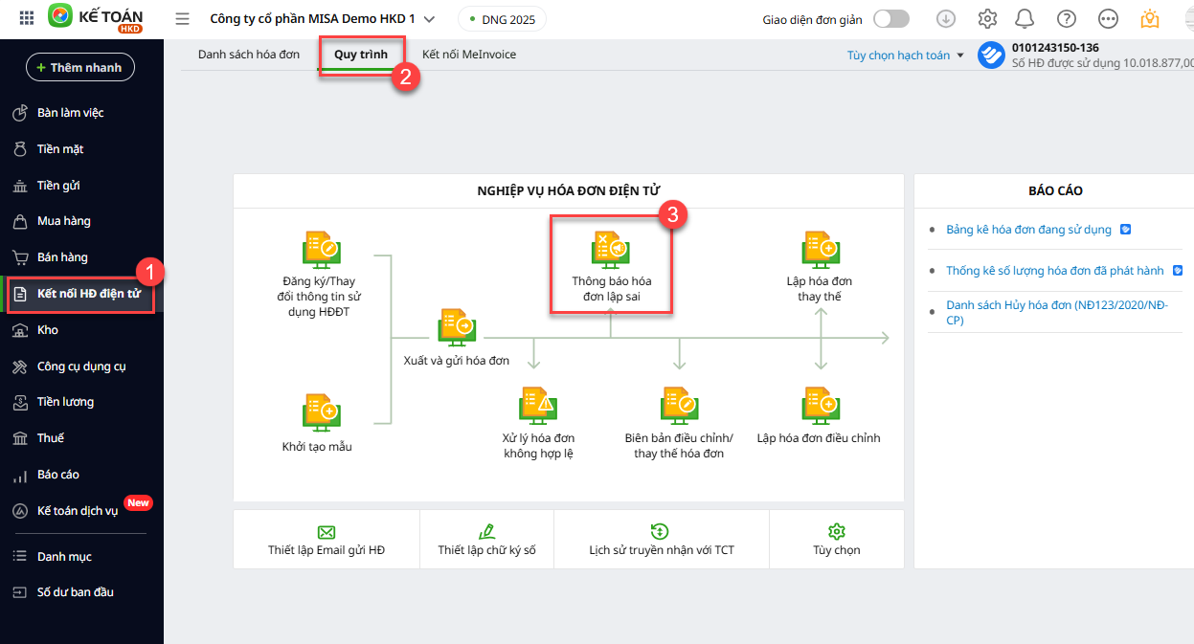Open Xuất và gửi hóa đơn icon
This screenshot has width=1194, height=644.
457,326
